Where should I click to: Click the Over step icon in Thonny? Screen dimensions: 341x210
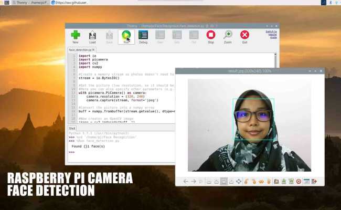click(x=160, y=37)
